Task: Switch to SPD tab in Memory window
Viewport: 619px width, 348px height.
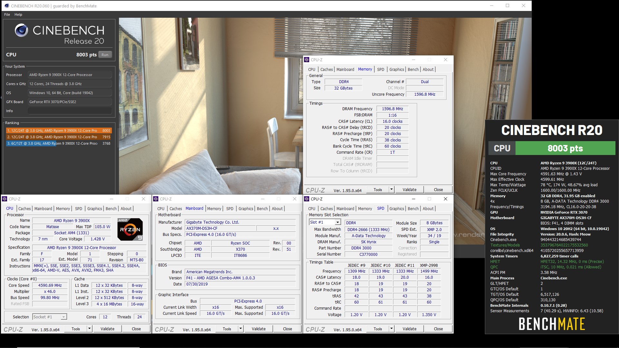Action: pyautogui.click(x=381, y=69)
